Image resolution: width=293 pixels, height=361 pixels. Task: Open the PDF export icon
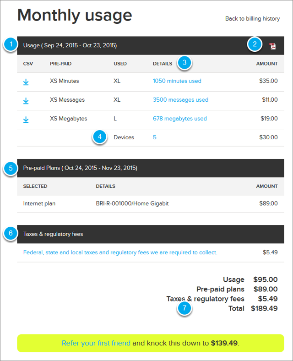272,46
